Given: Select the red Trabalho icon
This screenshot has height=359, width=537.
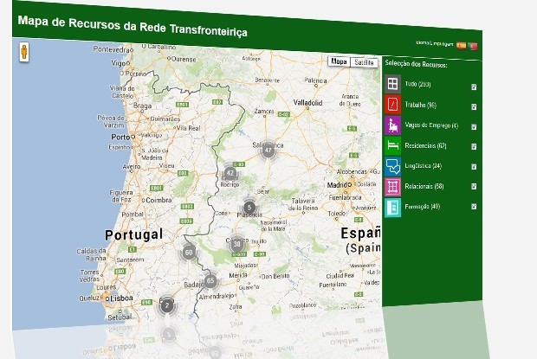Looking at the screenshot, I should coord(392,105).
